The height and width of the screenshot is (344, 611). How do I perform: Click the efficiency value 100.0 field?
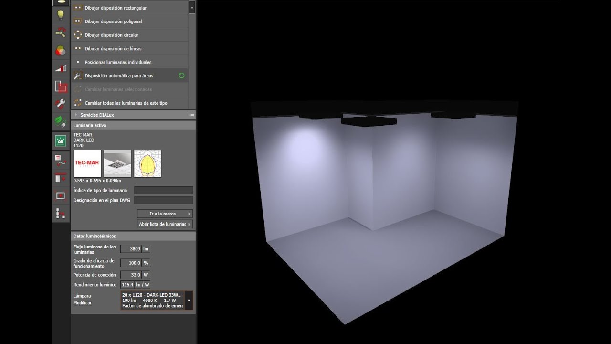point(131,263)
